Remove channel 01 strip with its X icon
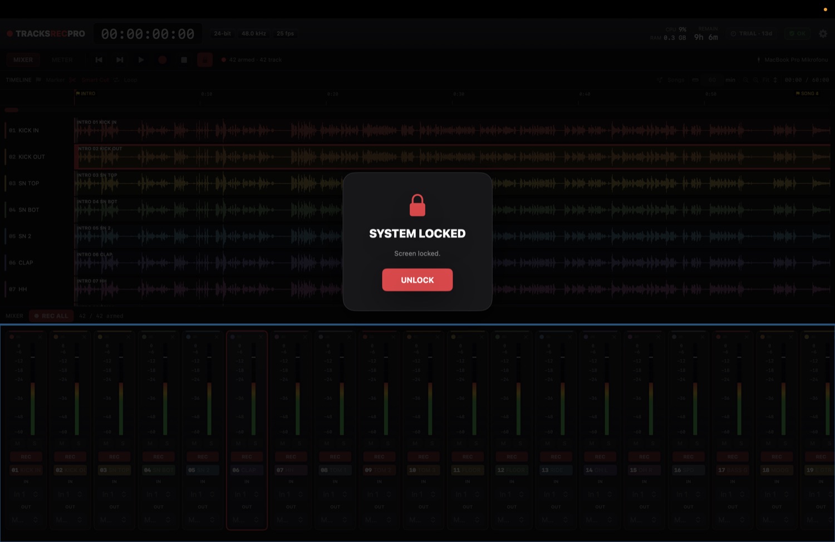This screenshot has width=835, height=542. [x=40, y=337]
